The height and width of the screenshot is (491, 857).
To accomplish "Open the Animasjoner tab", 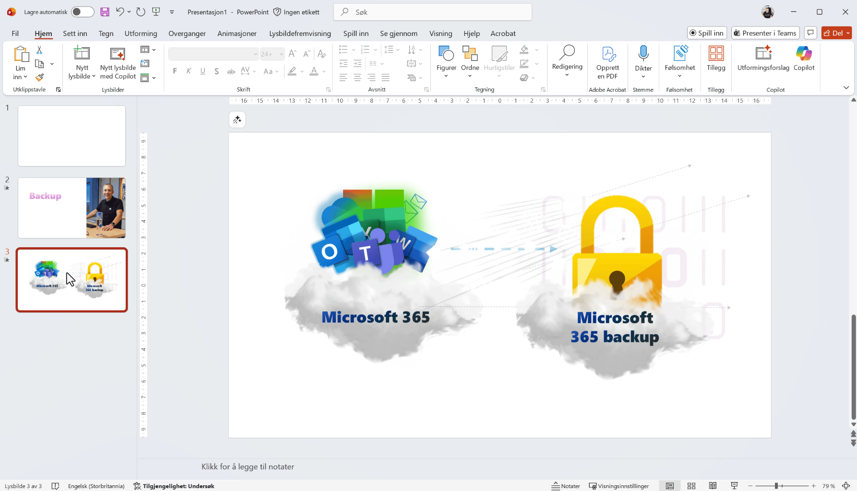I will pos(237,33).
